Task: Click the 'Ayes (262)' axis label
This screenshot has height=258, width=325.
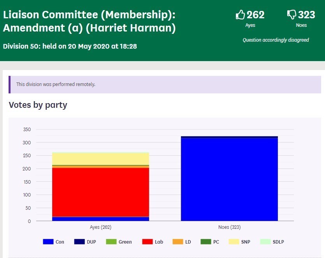Action: 100,227
